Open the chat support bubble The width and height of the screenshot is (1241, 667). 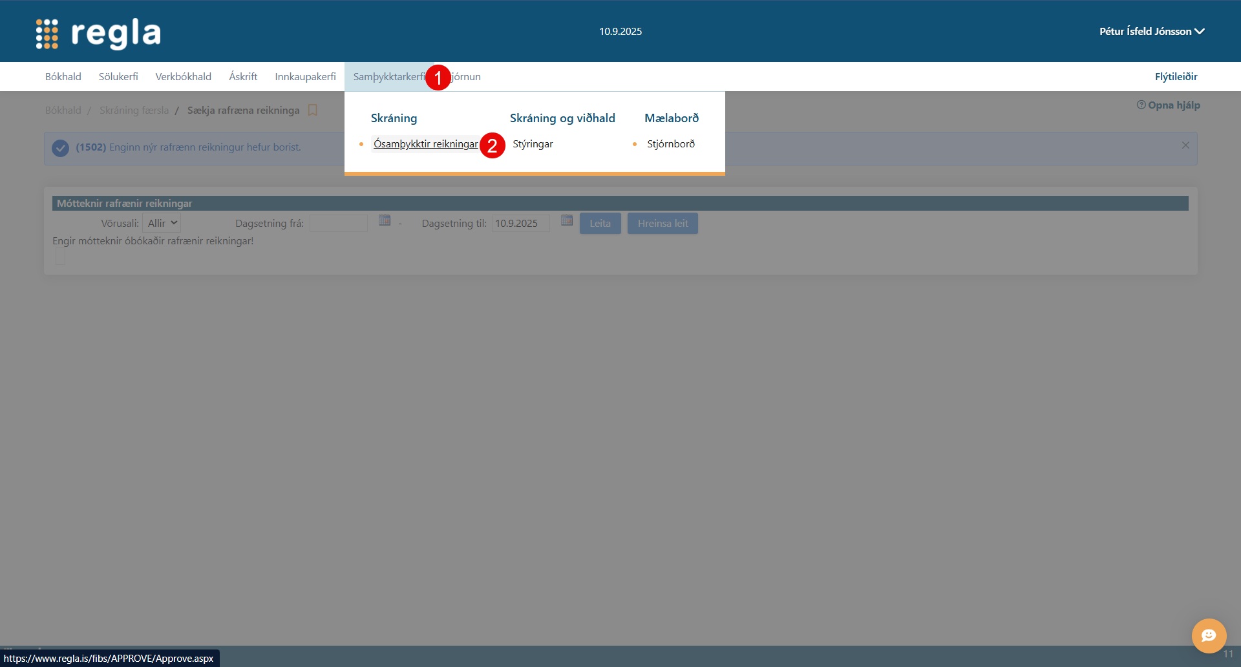click(x=1209, y=636)
